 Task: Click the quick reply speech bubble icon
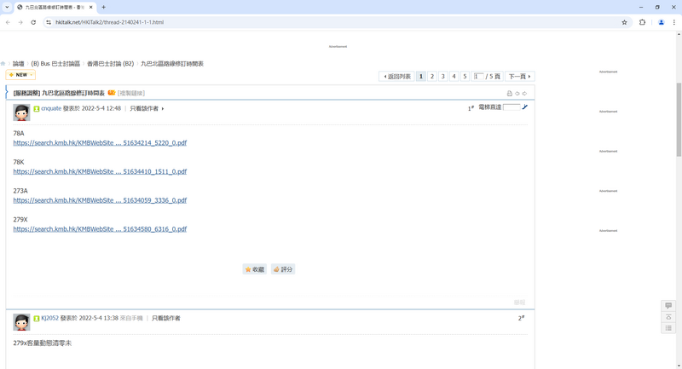coord(668,306)
